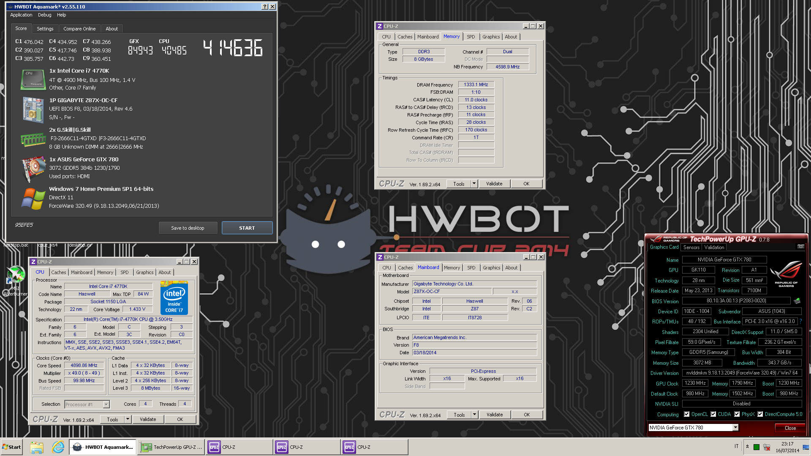The image size is (811, 456).
Task: Click the Windows logo icon in Aquamark results
Action: (33, 199)
